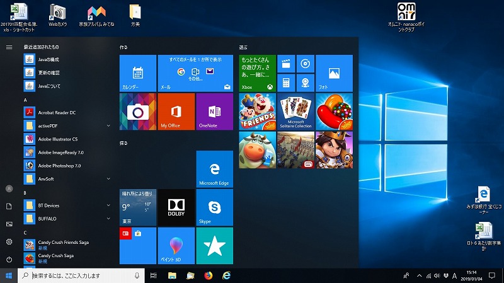This screenshot has width=504, height=283.
Task: Launch the Candy Crush Friends tile
Action: pos(257,112)
